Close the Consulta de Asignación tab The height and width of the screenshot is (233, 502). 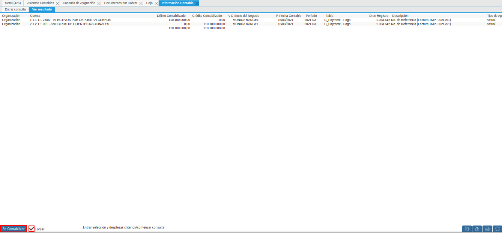tap(99, 3)
